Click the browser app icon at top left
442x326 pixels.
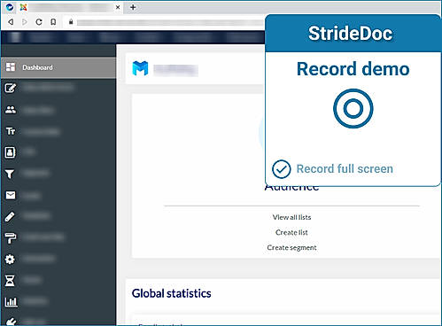(10, 7)
